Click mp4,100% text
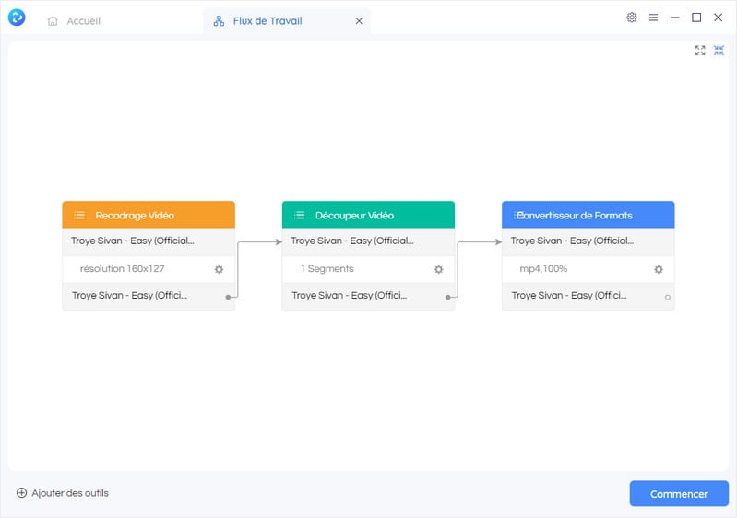This screenshot has width=737, height=518. point(543,268)
